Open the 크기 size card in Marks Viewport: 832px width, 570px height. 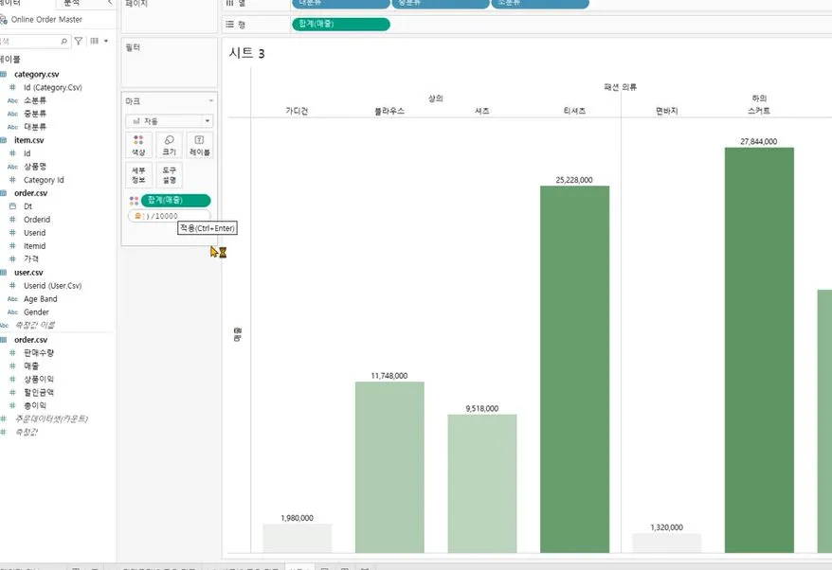coord(170,145)
